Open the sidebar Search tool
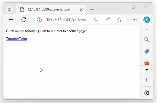Screen dimensions: 157x103 pos(147,39)
